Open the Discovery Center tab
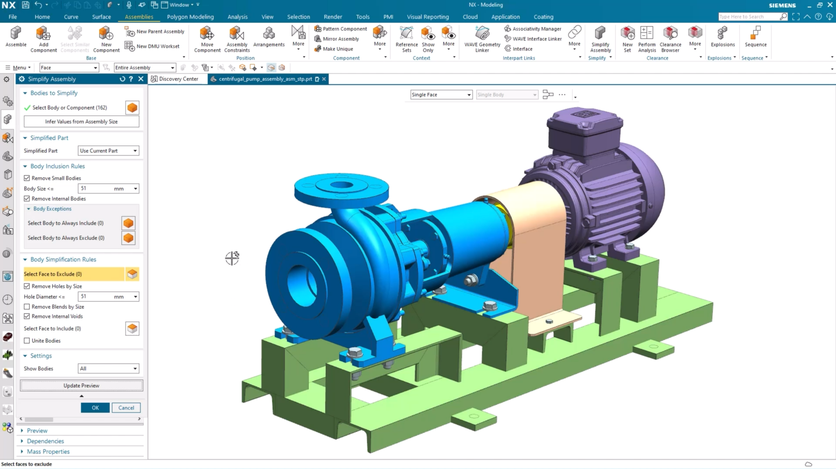 pyautogui.click(x=175, y=79)
